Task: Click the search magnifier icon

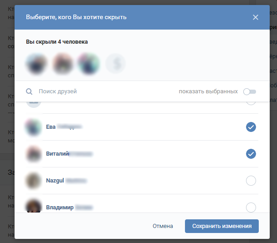Action: pos(29,91)
